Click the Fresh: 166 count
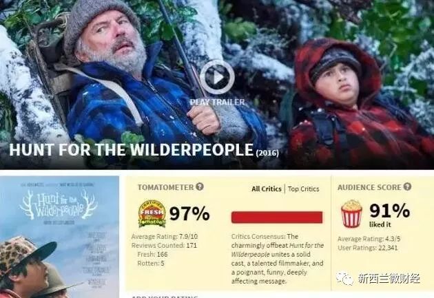This screenshot has height=298, width=434. coord(152,255)
